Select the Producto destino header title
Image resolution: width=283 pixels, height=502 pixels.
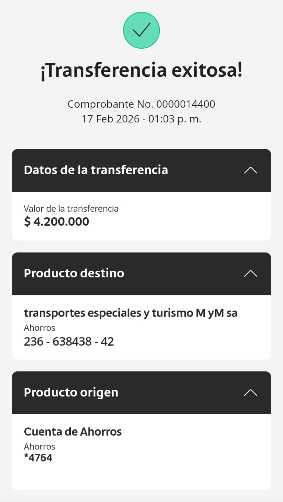tap(74, 273)
